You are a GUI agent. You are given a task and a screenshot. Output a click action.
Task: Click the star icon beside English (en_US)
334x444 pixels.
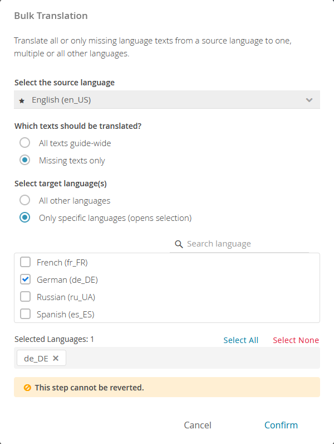coord(22,100)
